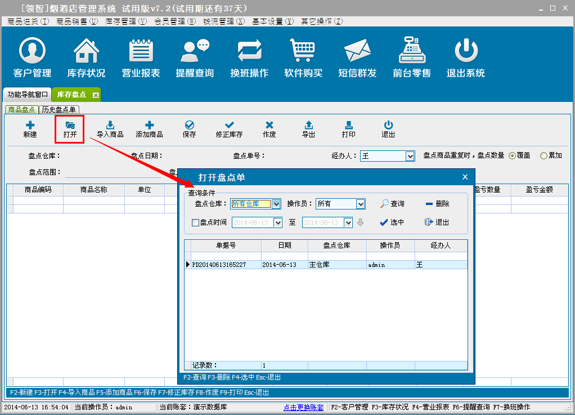The height and width of the screenshot is (415, 575).
Task: Expand the 盘点仓库 dropdown in dialog
Action: (x=276, y=204)
